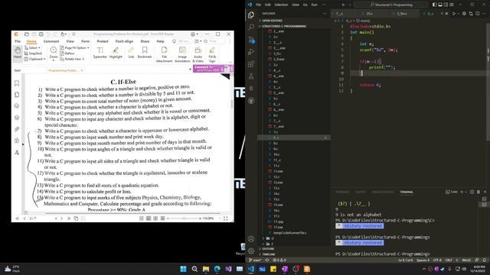Open the Windows Start menu
Screen dimensions: 490x275
(183, 269)
